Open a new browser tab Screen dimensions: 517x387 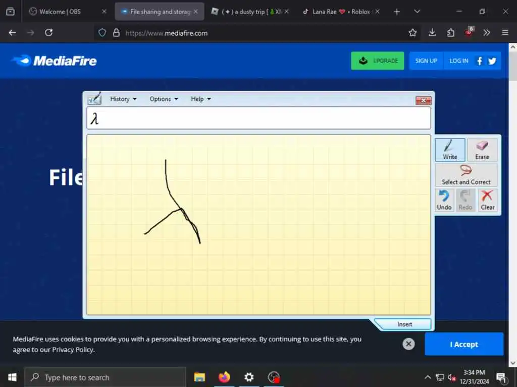(x=397, y=12)
